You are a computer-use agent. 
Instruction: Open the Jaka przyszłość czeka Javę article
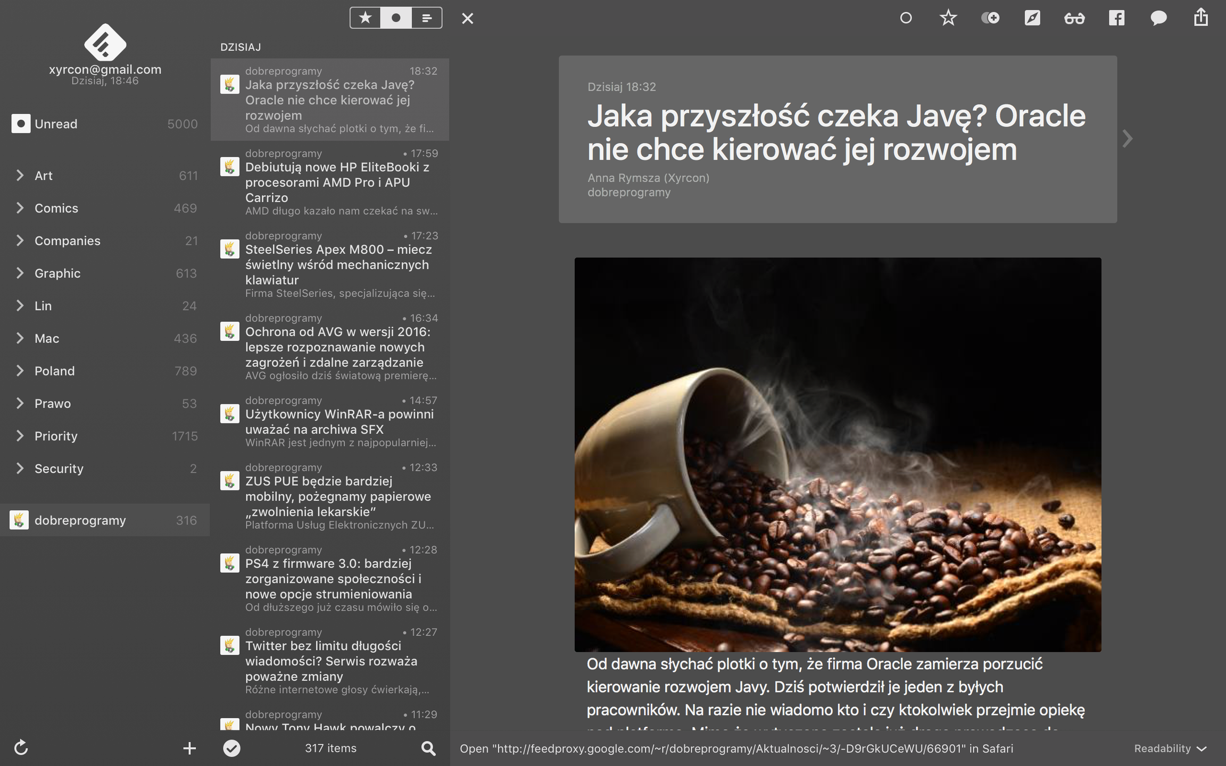point(330,99)
